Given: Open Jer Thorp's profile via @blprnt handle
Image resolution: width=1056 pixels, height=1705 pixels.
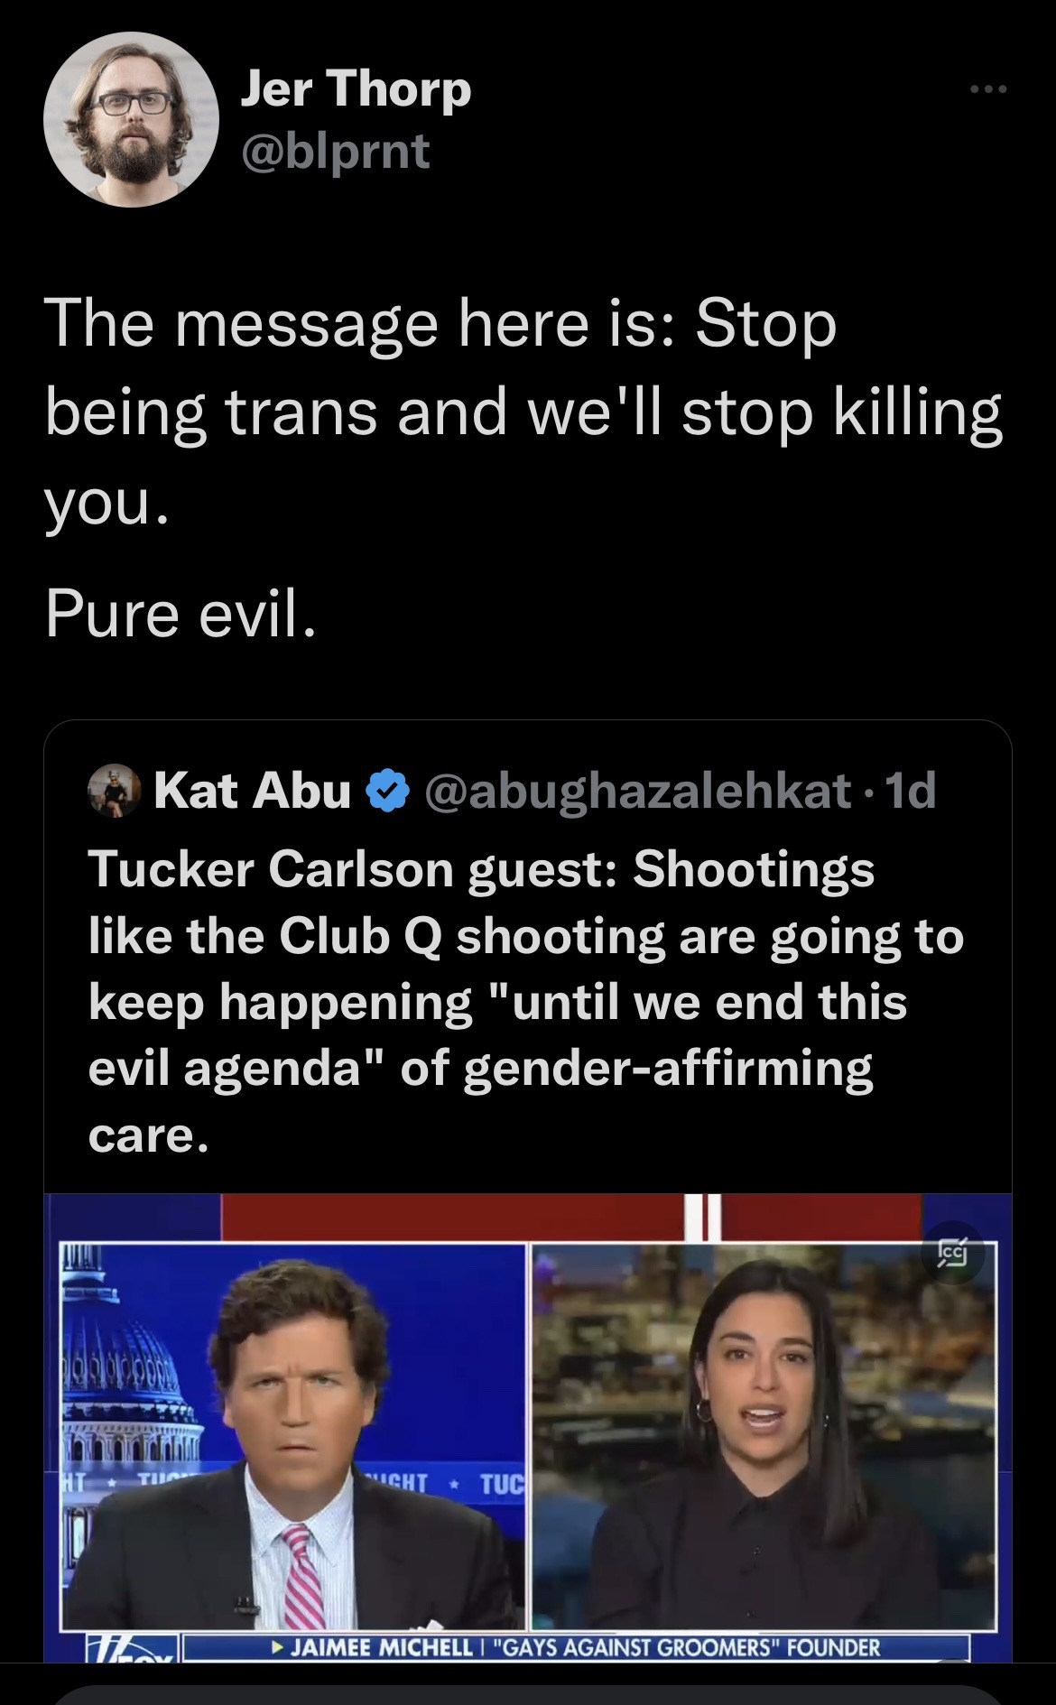Looking at the screenshot, I should pyautogui.click(x=332, y=152).
